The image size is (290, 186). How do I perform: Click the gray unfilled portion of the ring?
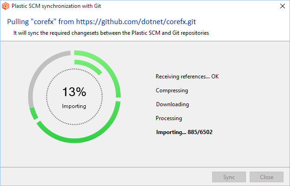click(x=37, y=74)
